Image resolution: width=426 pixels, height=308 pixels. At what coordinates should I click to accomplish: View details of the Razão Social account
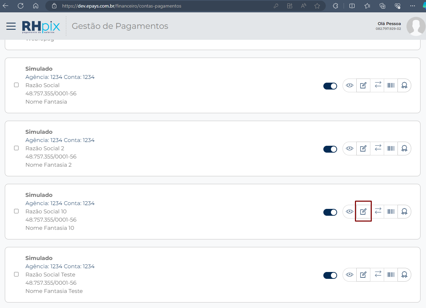[x=349, y=85]
